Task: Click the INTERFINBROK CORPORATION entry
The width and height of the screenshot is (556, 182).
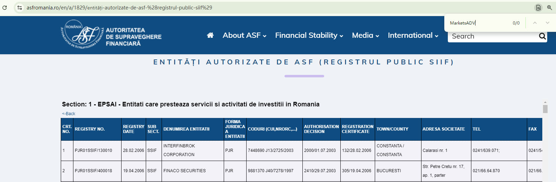Action: (179, 150)
